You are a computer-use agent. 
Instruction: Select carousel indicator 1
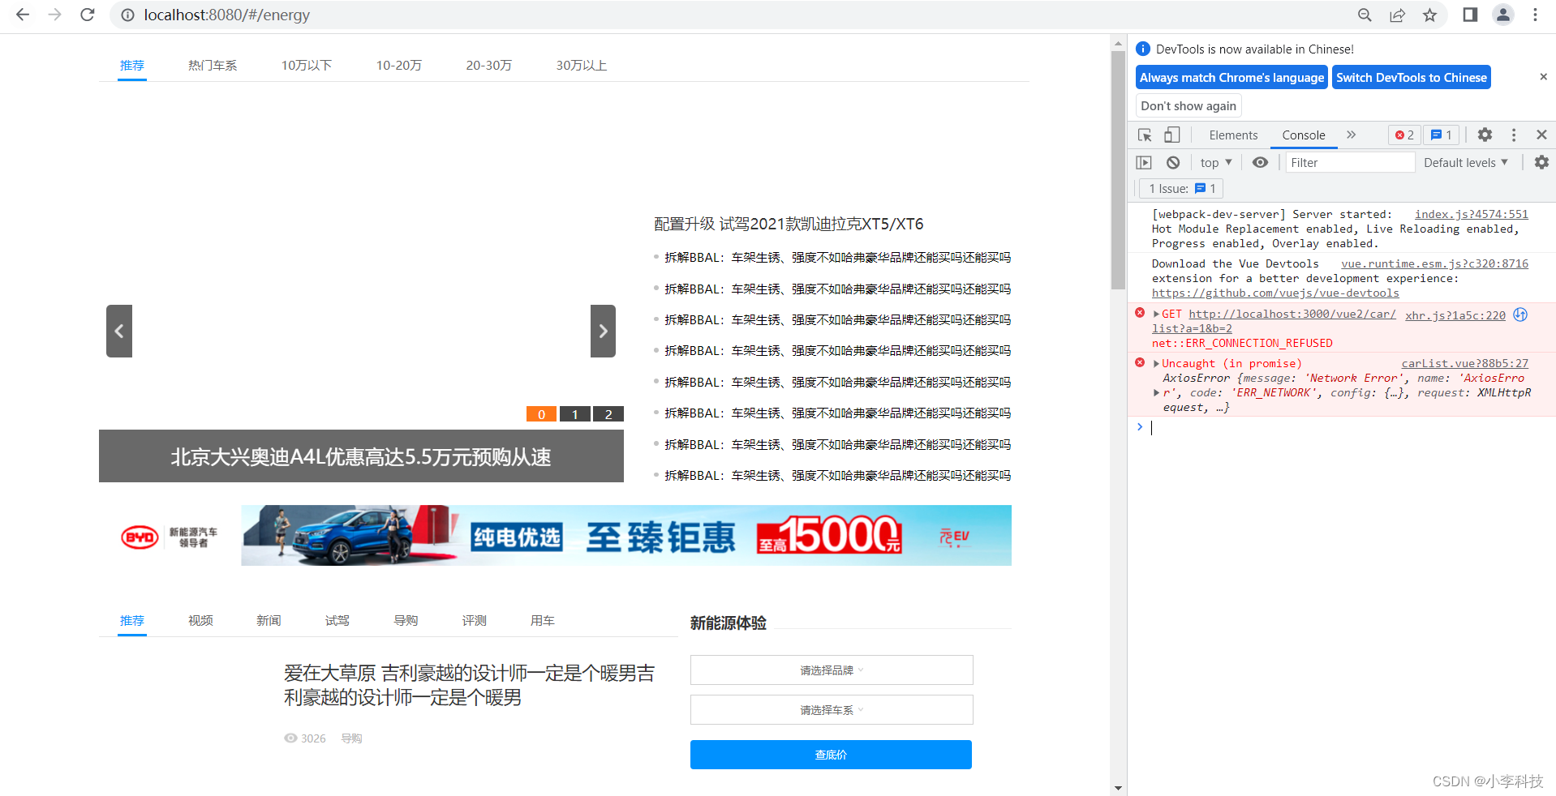(574, 414)
